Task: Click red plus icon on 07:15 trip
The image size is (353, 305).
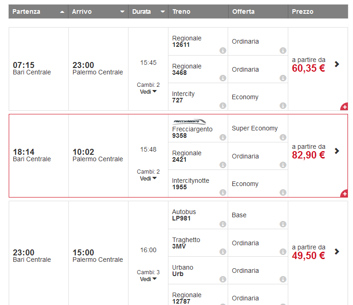Action: (x=344, y=107)
